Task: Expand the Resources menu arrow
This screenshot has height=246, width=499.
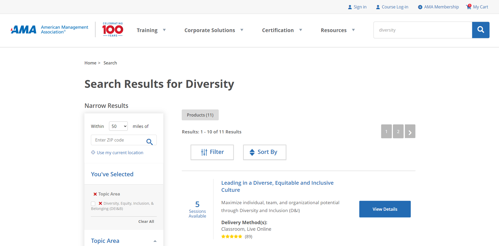Action: tap(353, 30)
